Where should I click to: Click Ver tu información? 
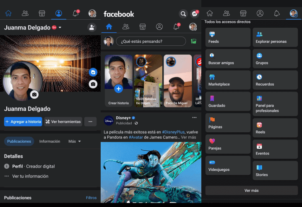click(30, 176)
